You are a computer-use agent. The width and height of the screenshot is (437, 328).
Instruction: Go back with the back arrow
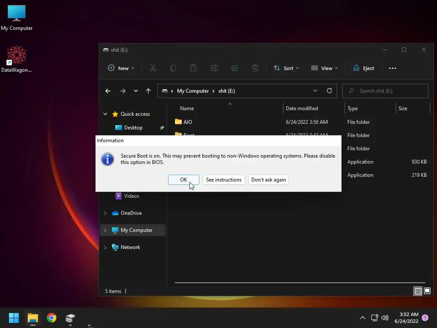108,91
